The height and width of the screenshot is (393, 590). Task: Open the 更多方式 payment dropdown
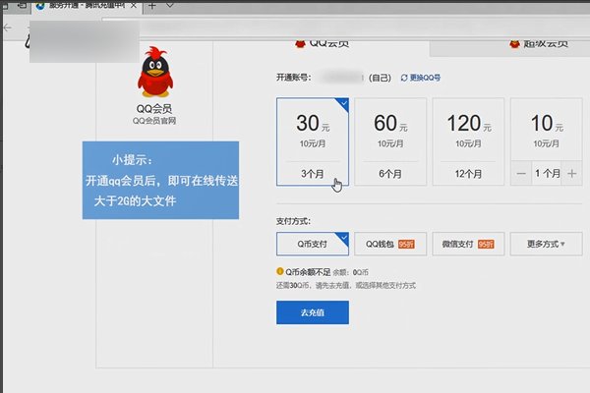tap(546, 244)
